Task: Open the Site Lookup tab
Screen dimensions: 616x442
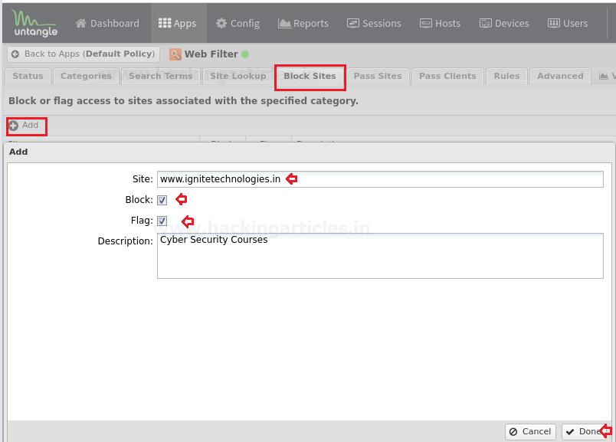Action: pos(238,77)
